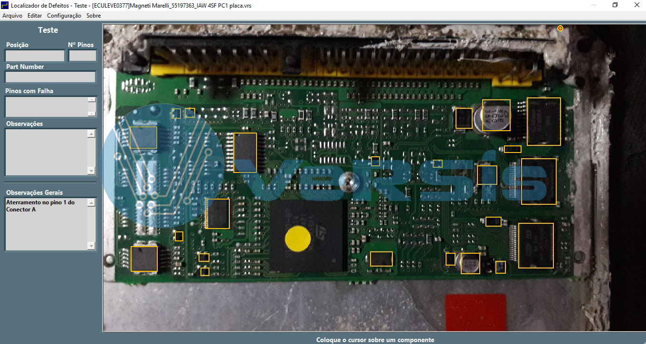The image size is (646, 344).
Task: Select the left box of the small pair atop the logo
Action: pyautogui.click(x=176, y=113)
